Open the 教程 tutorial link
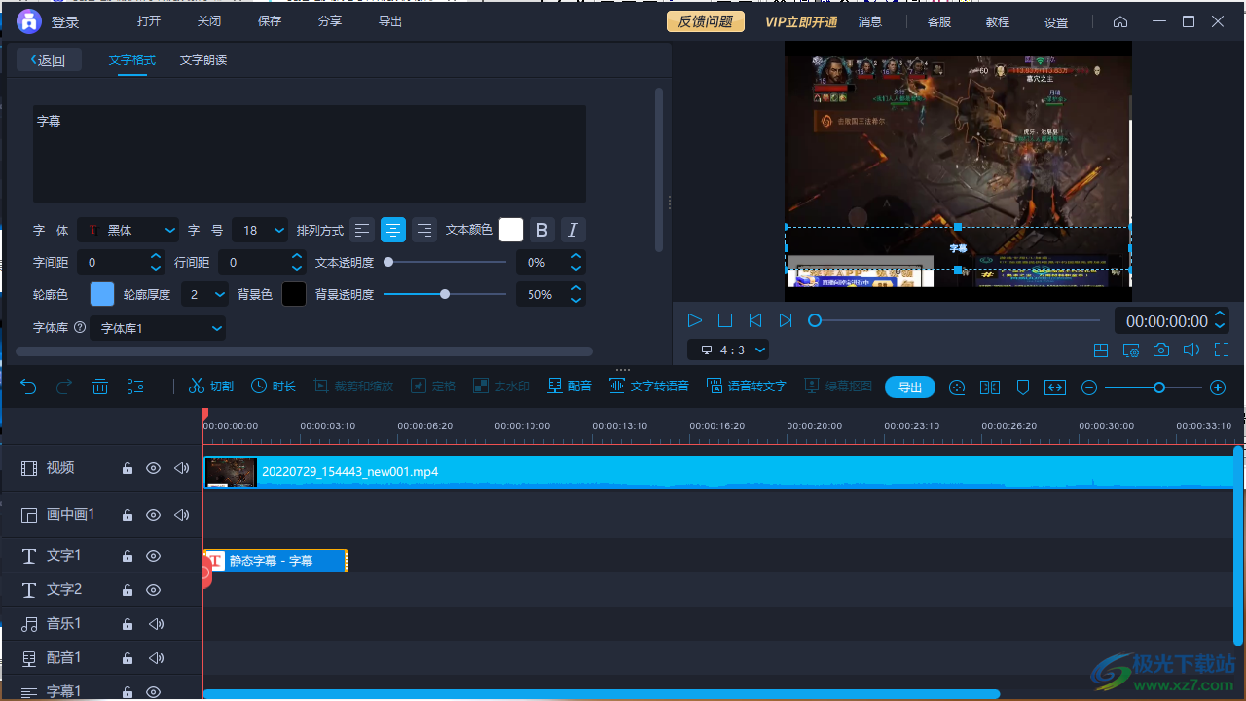This screenshot has height=701, width=1246. (x=998, y=21)
